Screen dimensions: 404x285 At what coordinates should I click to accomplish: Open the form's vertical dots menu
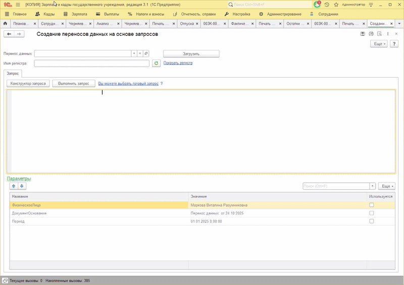[x=388, y=34]
